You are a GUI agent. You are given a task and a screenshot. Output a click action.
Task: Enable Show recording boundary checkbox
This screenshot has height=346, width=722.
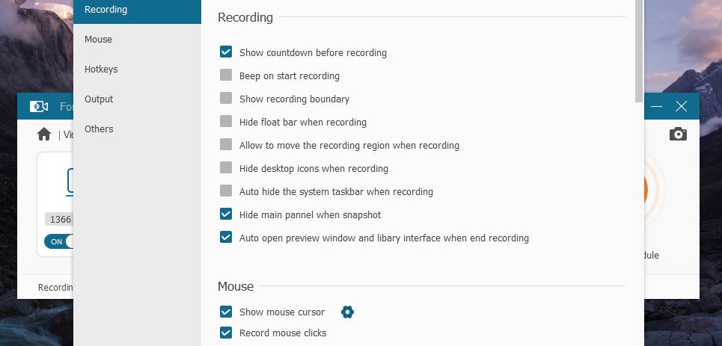(x=226, y=99)
